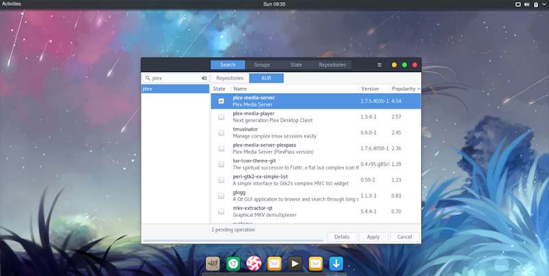Switch to the Search tab
The image size is (549, 276).
(x=228, y=65)
